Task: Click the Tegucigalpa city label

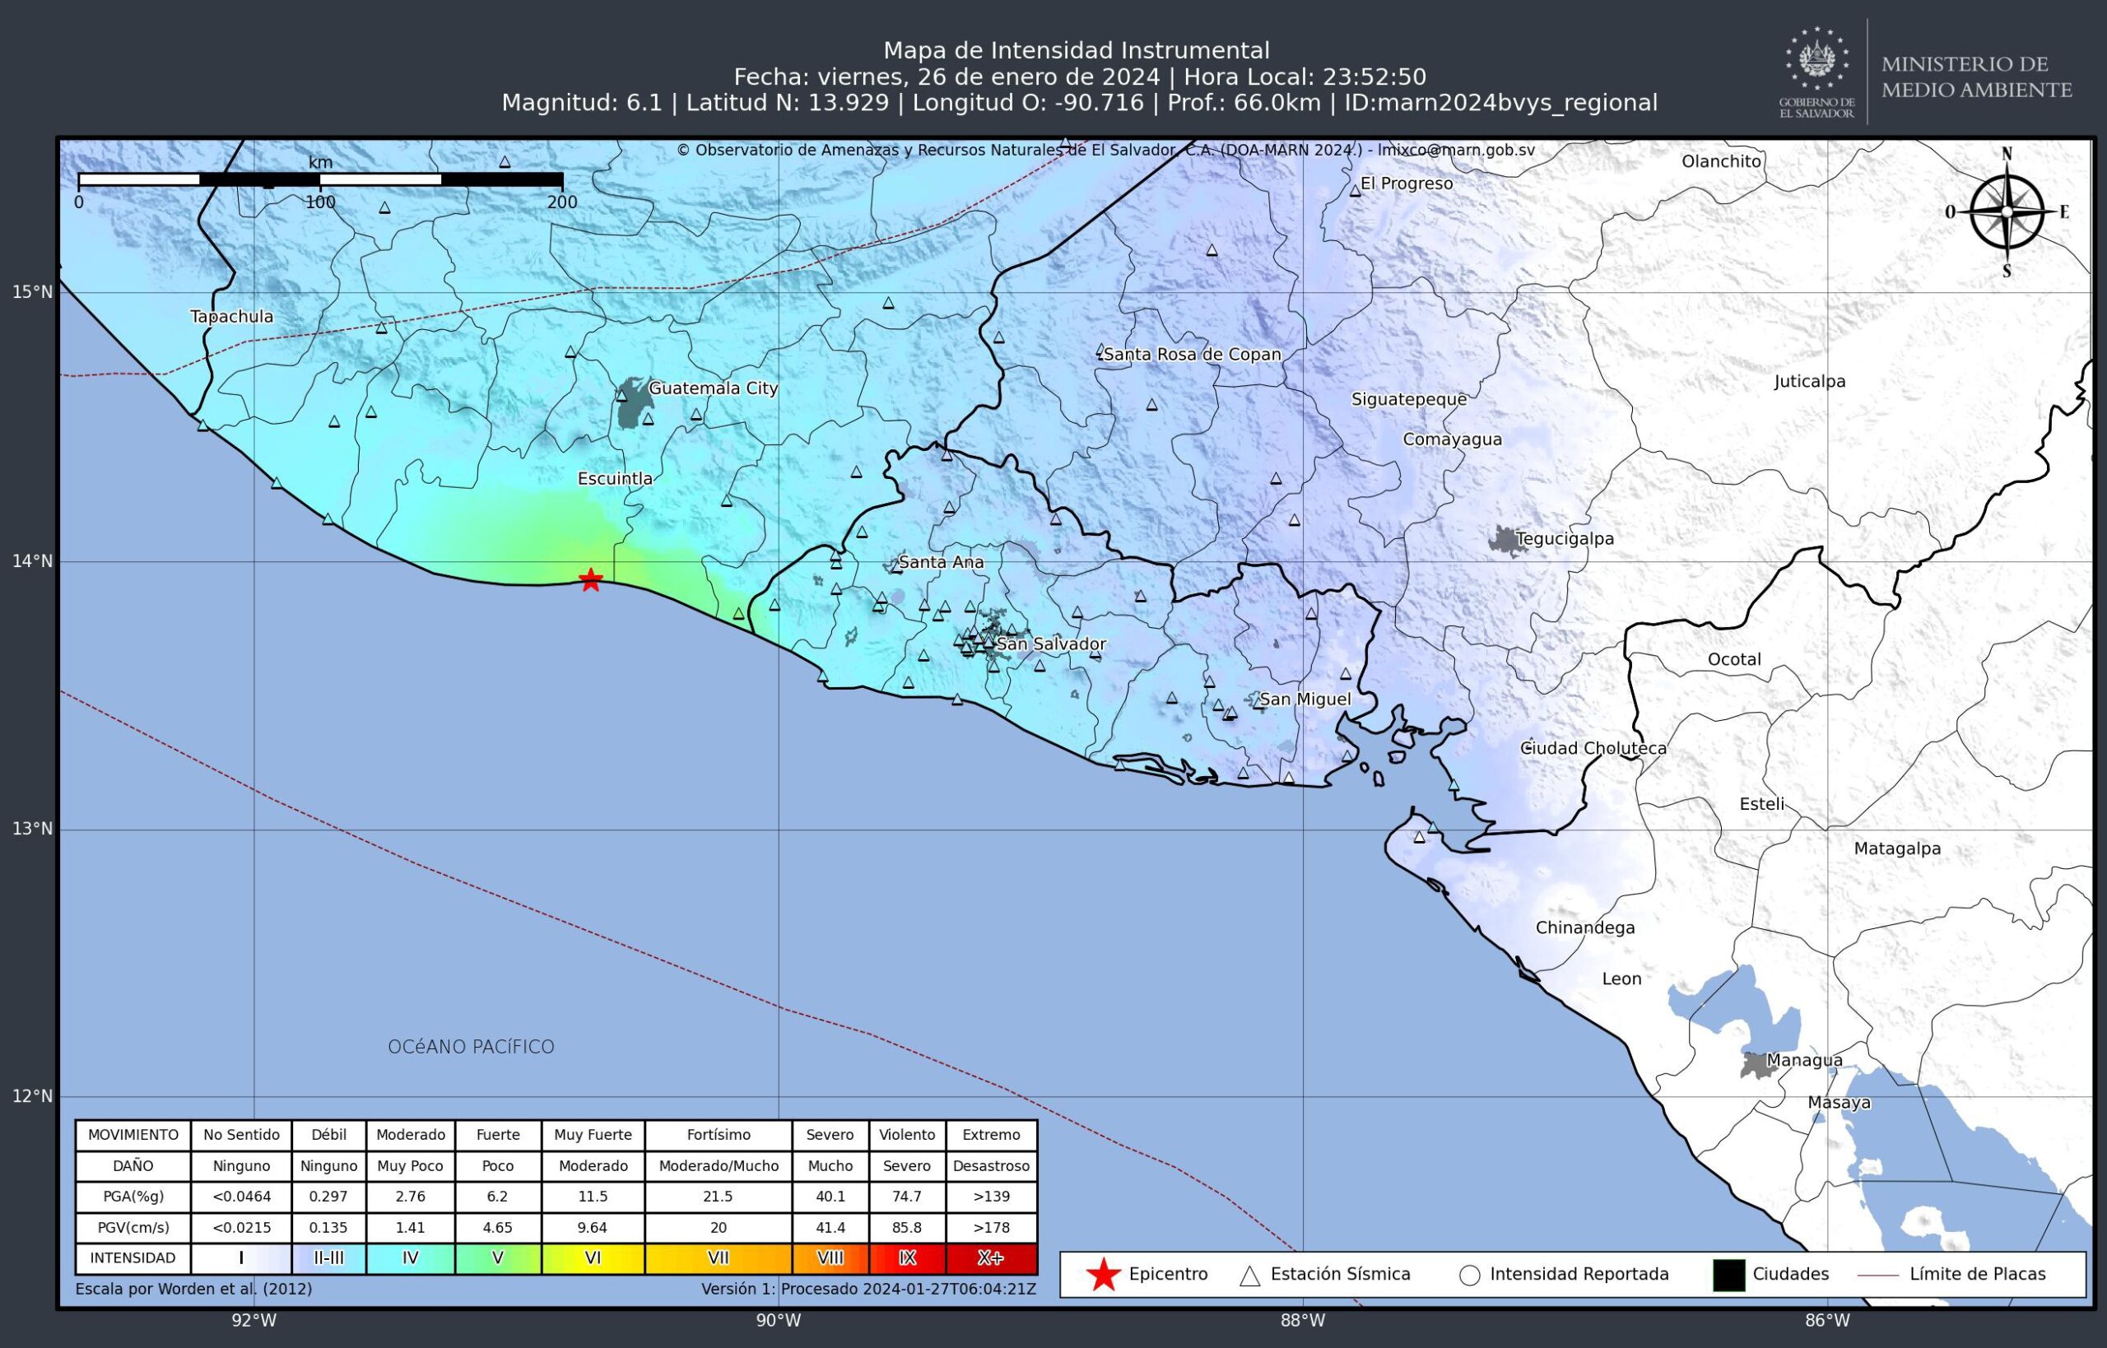Action: (x=1565, y=538)
